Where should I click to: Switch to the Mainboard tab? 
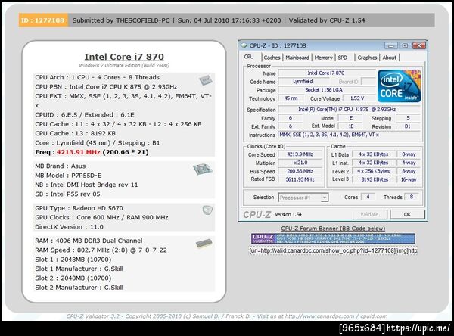pyautogui.click(x=297, y=58)
